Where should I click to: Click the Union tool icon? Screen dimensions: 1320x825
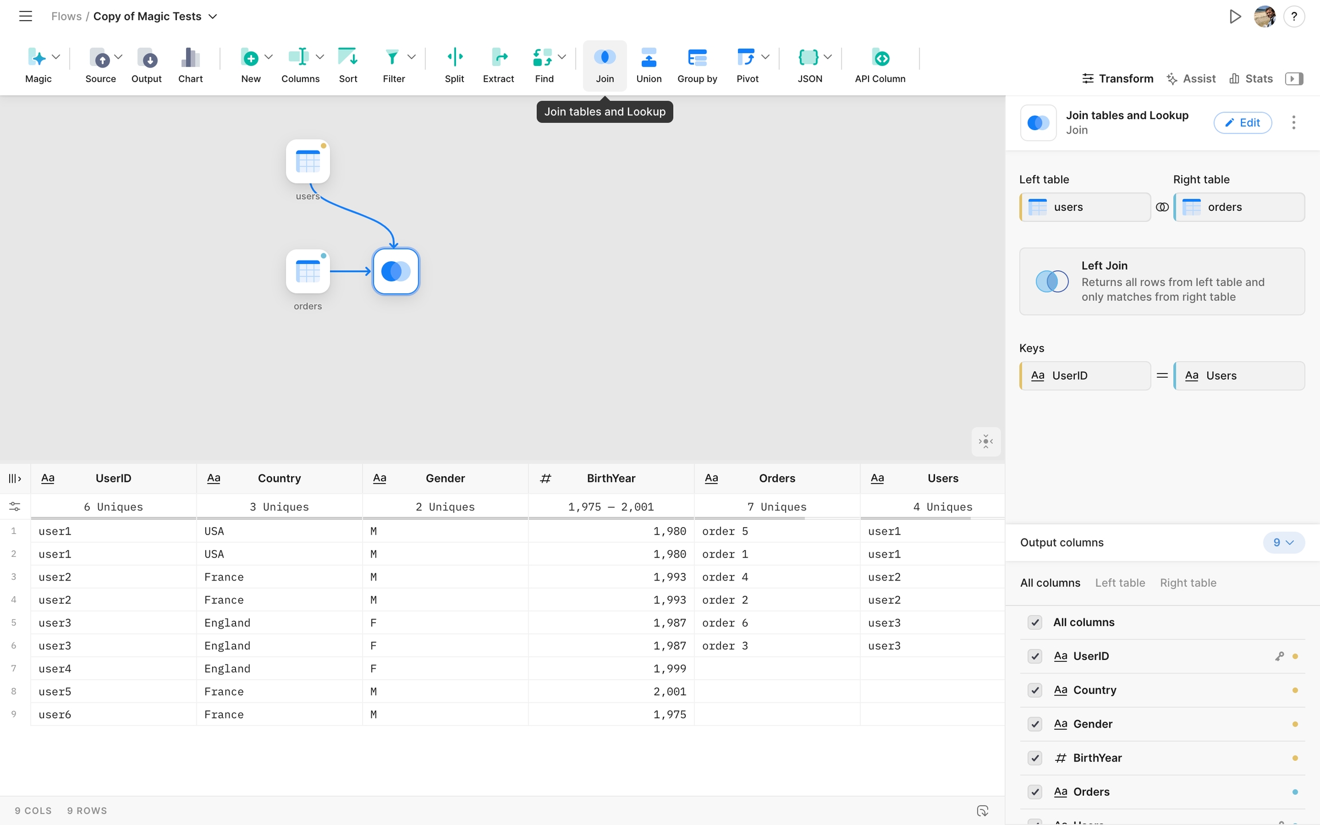649,58
